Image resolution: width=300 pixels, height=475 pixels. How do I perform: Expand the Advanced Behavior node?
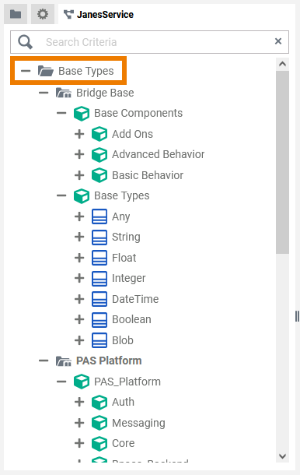[79, 154]
